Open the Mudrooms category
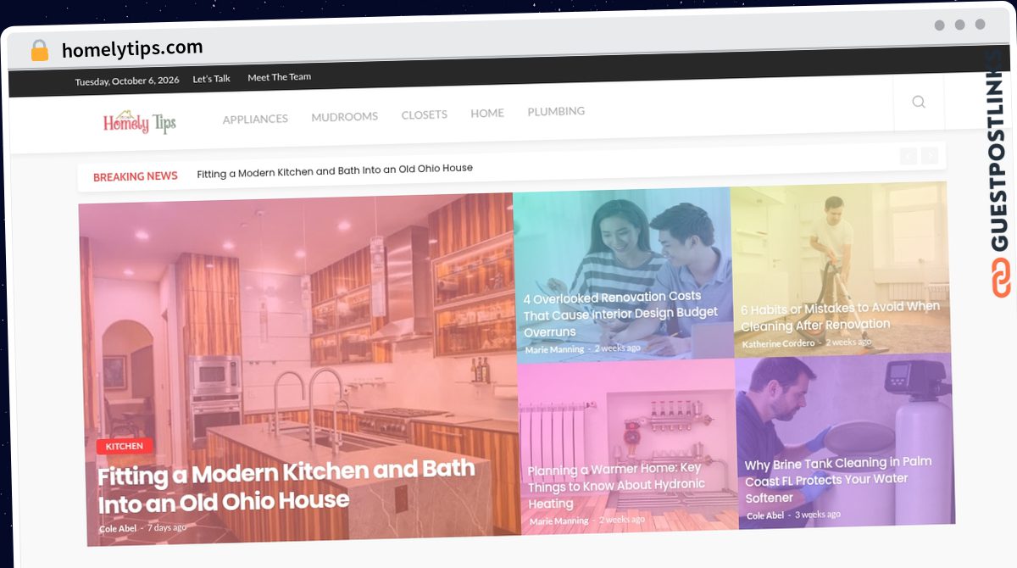This screenshot has width=1017, height=568. click(344, 116)
